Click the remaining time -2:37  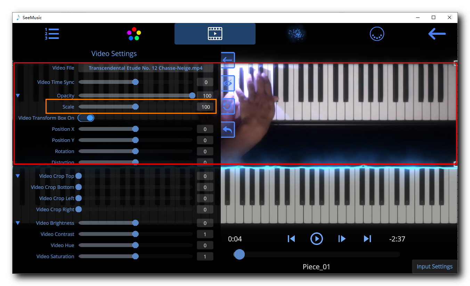[x=397, y=239]
